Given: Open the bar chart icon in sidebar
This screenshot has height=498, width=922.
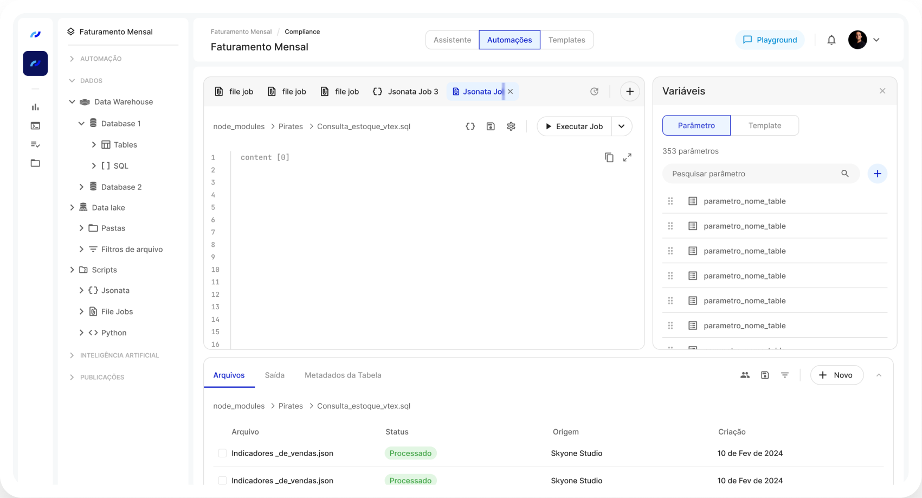Looking at the screenshot, I should (35, 107).
